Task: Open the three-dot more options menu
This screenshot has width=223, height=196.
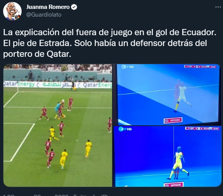Action: click(218, 7)
